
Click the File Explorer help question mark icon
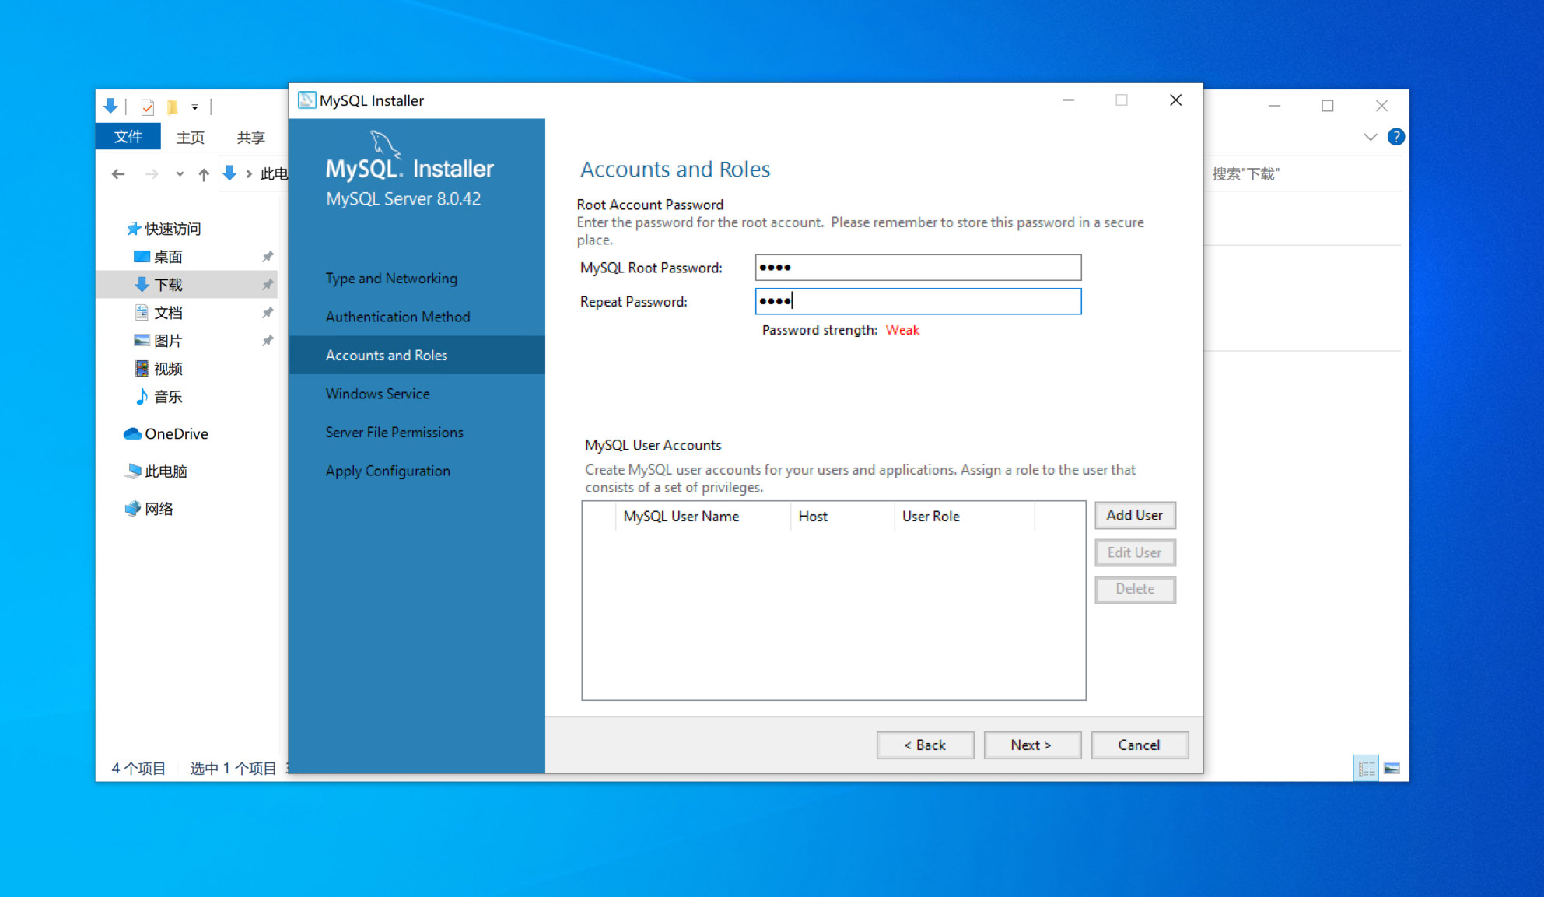[1396, 137]
